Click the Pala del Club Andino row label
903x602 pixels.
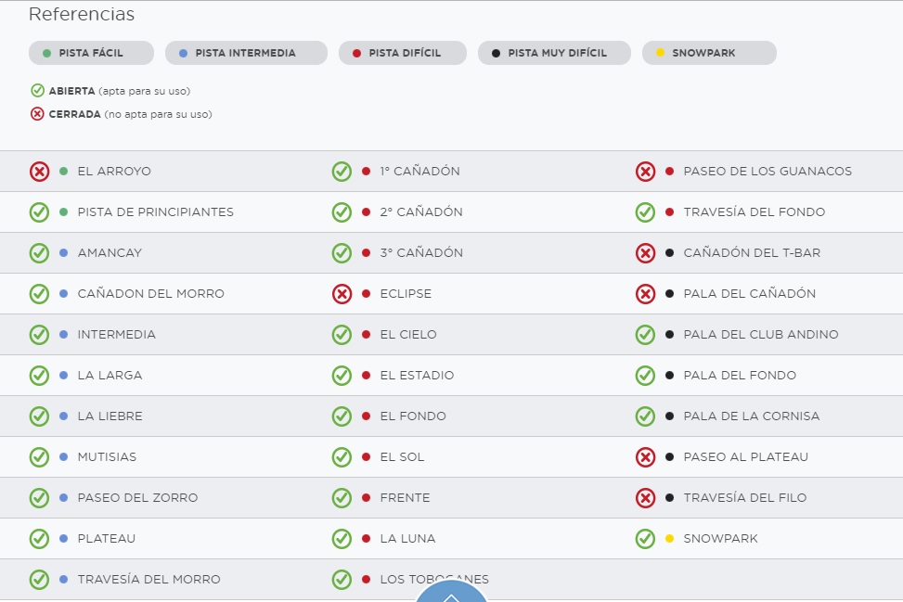click(760, 335)
